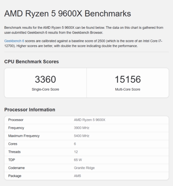Select the AMD Ryzen 5 9600X processor value
This screenshot has width=173, height=186.
90,120
